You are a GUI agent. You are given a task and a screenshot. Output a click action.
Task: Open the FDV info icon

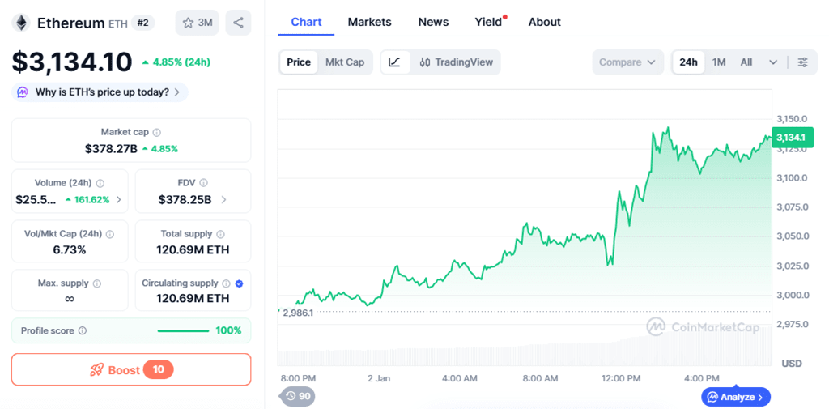[203, 183]
